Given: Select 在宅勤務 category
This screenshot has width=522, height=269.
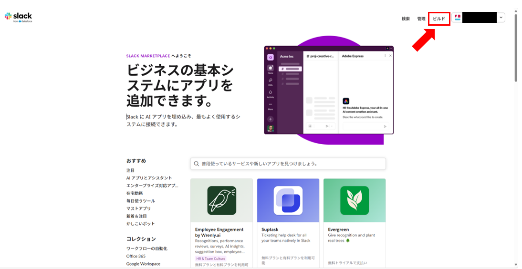Looking at the screenshot, I should click(135, 193).
